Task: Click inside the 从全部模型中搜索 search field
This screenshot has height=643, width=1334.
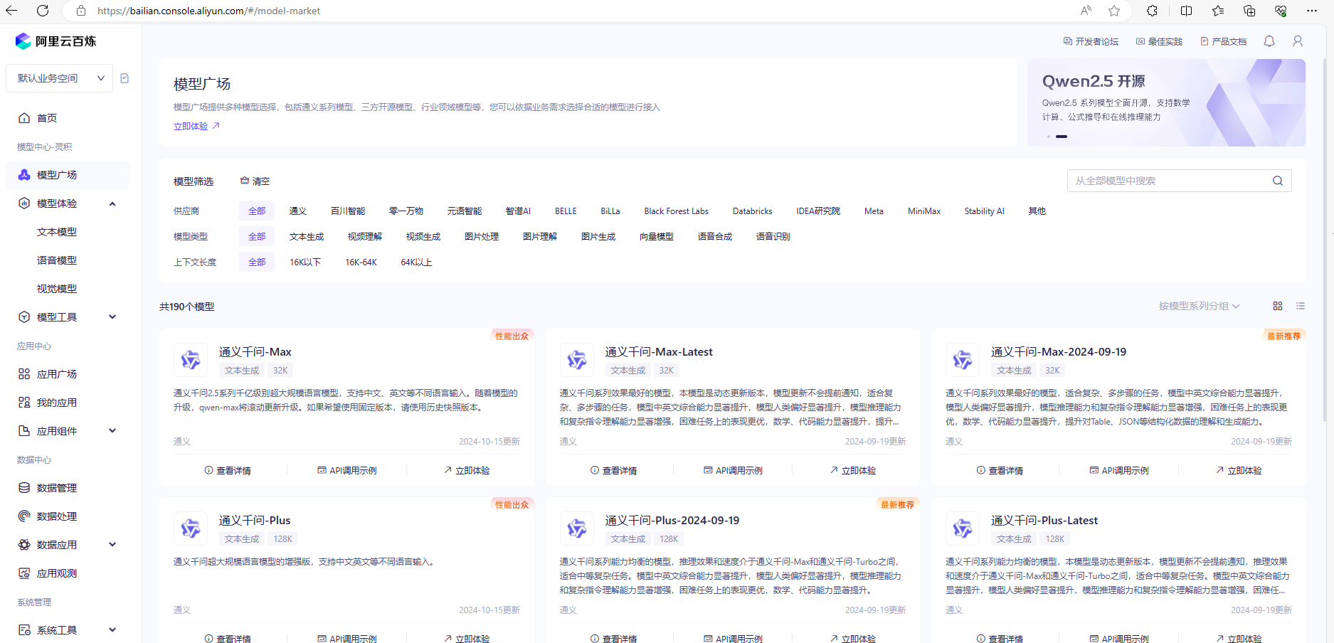Action: pyautogui.click(x=1170, y=181)
